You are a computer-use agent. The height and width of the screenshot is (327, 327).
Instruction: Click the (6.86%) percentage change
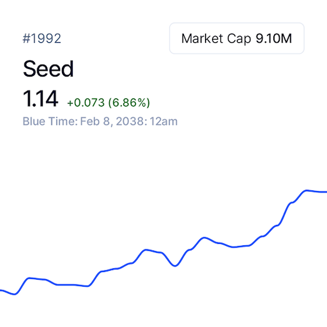(x=129, y=103)
